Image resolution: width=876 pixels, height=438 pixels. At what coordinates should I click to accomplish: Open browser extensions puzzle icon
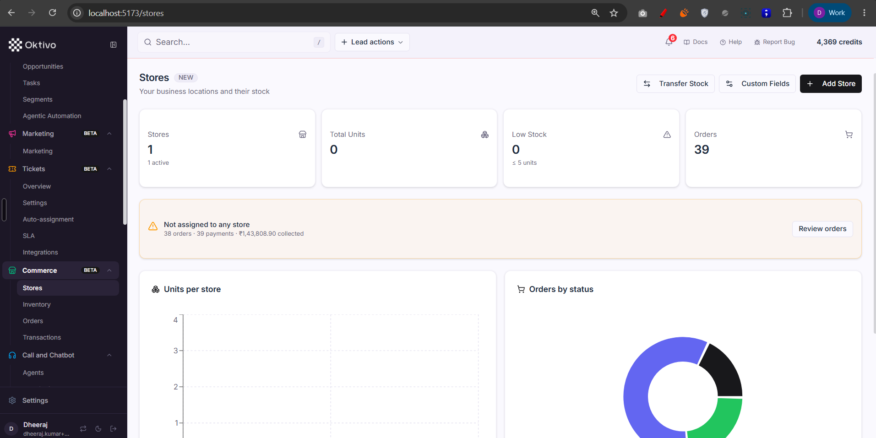[x=787, y=13]
